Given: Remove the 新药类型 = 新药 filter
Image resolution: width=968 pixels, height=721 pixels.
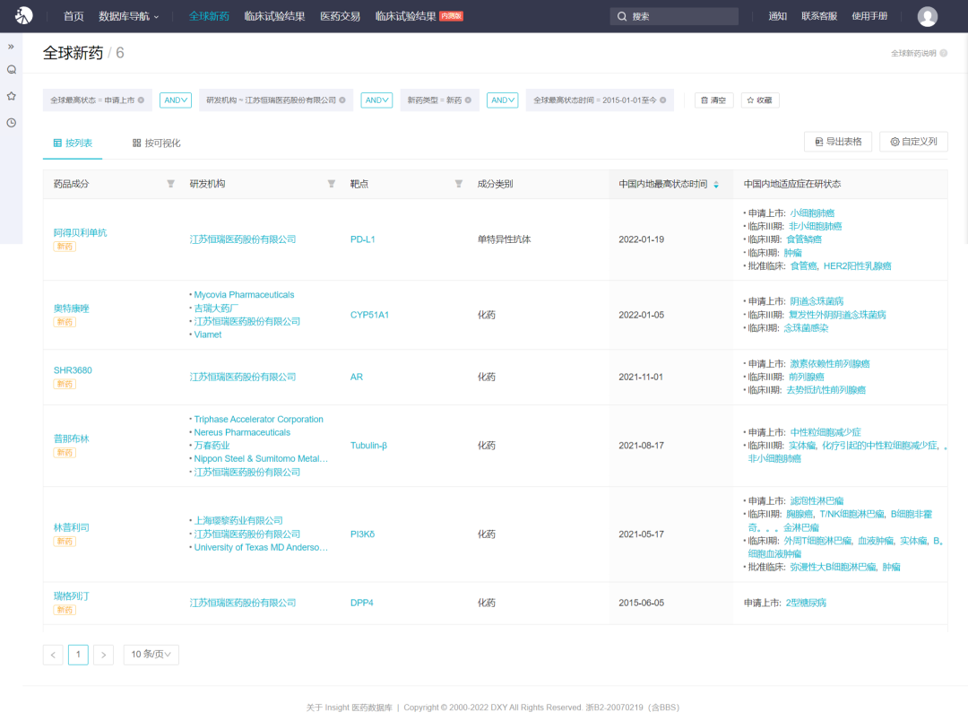Looking at the screenshot, I should [468, 100].
